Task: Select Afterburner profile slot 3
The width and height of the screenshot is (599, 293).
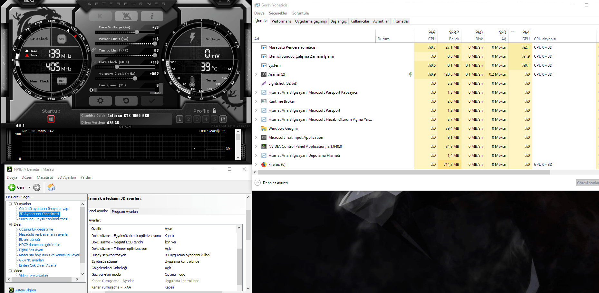Action: pyautogui.click(x=197, y=119)
